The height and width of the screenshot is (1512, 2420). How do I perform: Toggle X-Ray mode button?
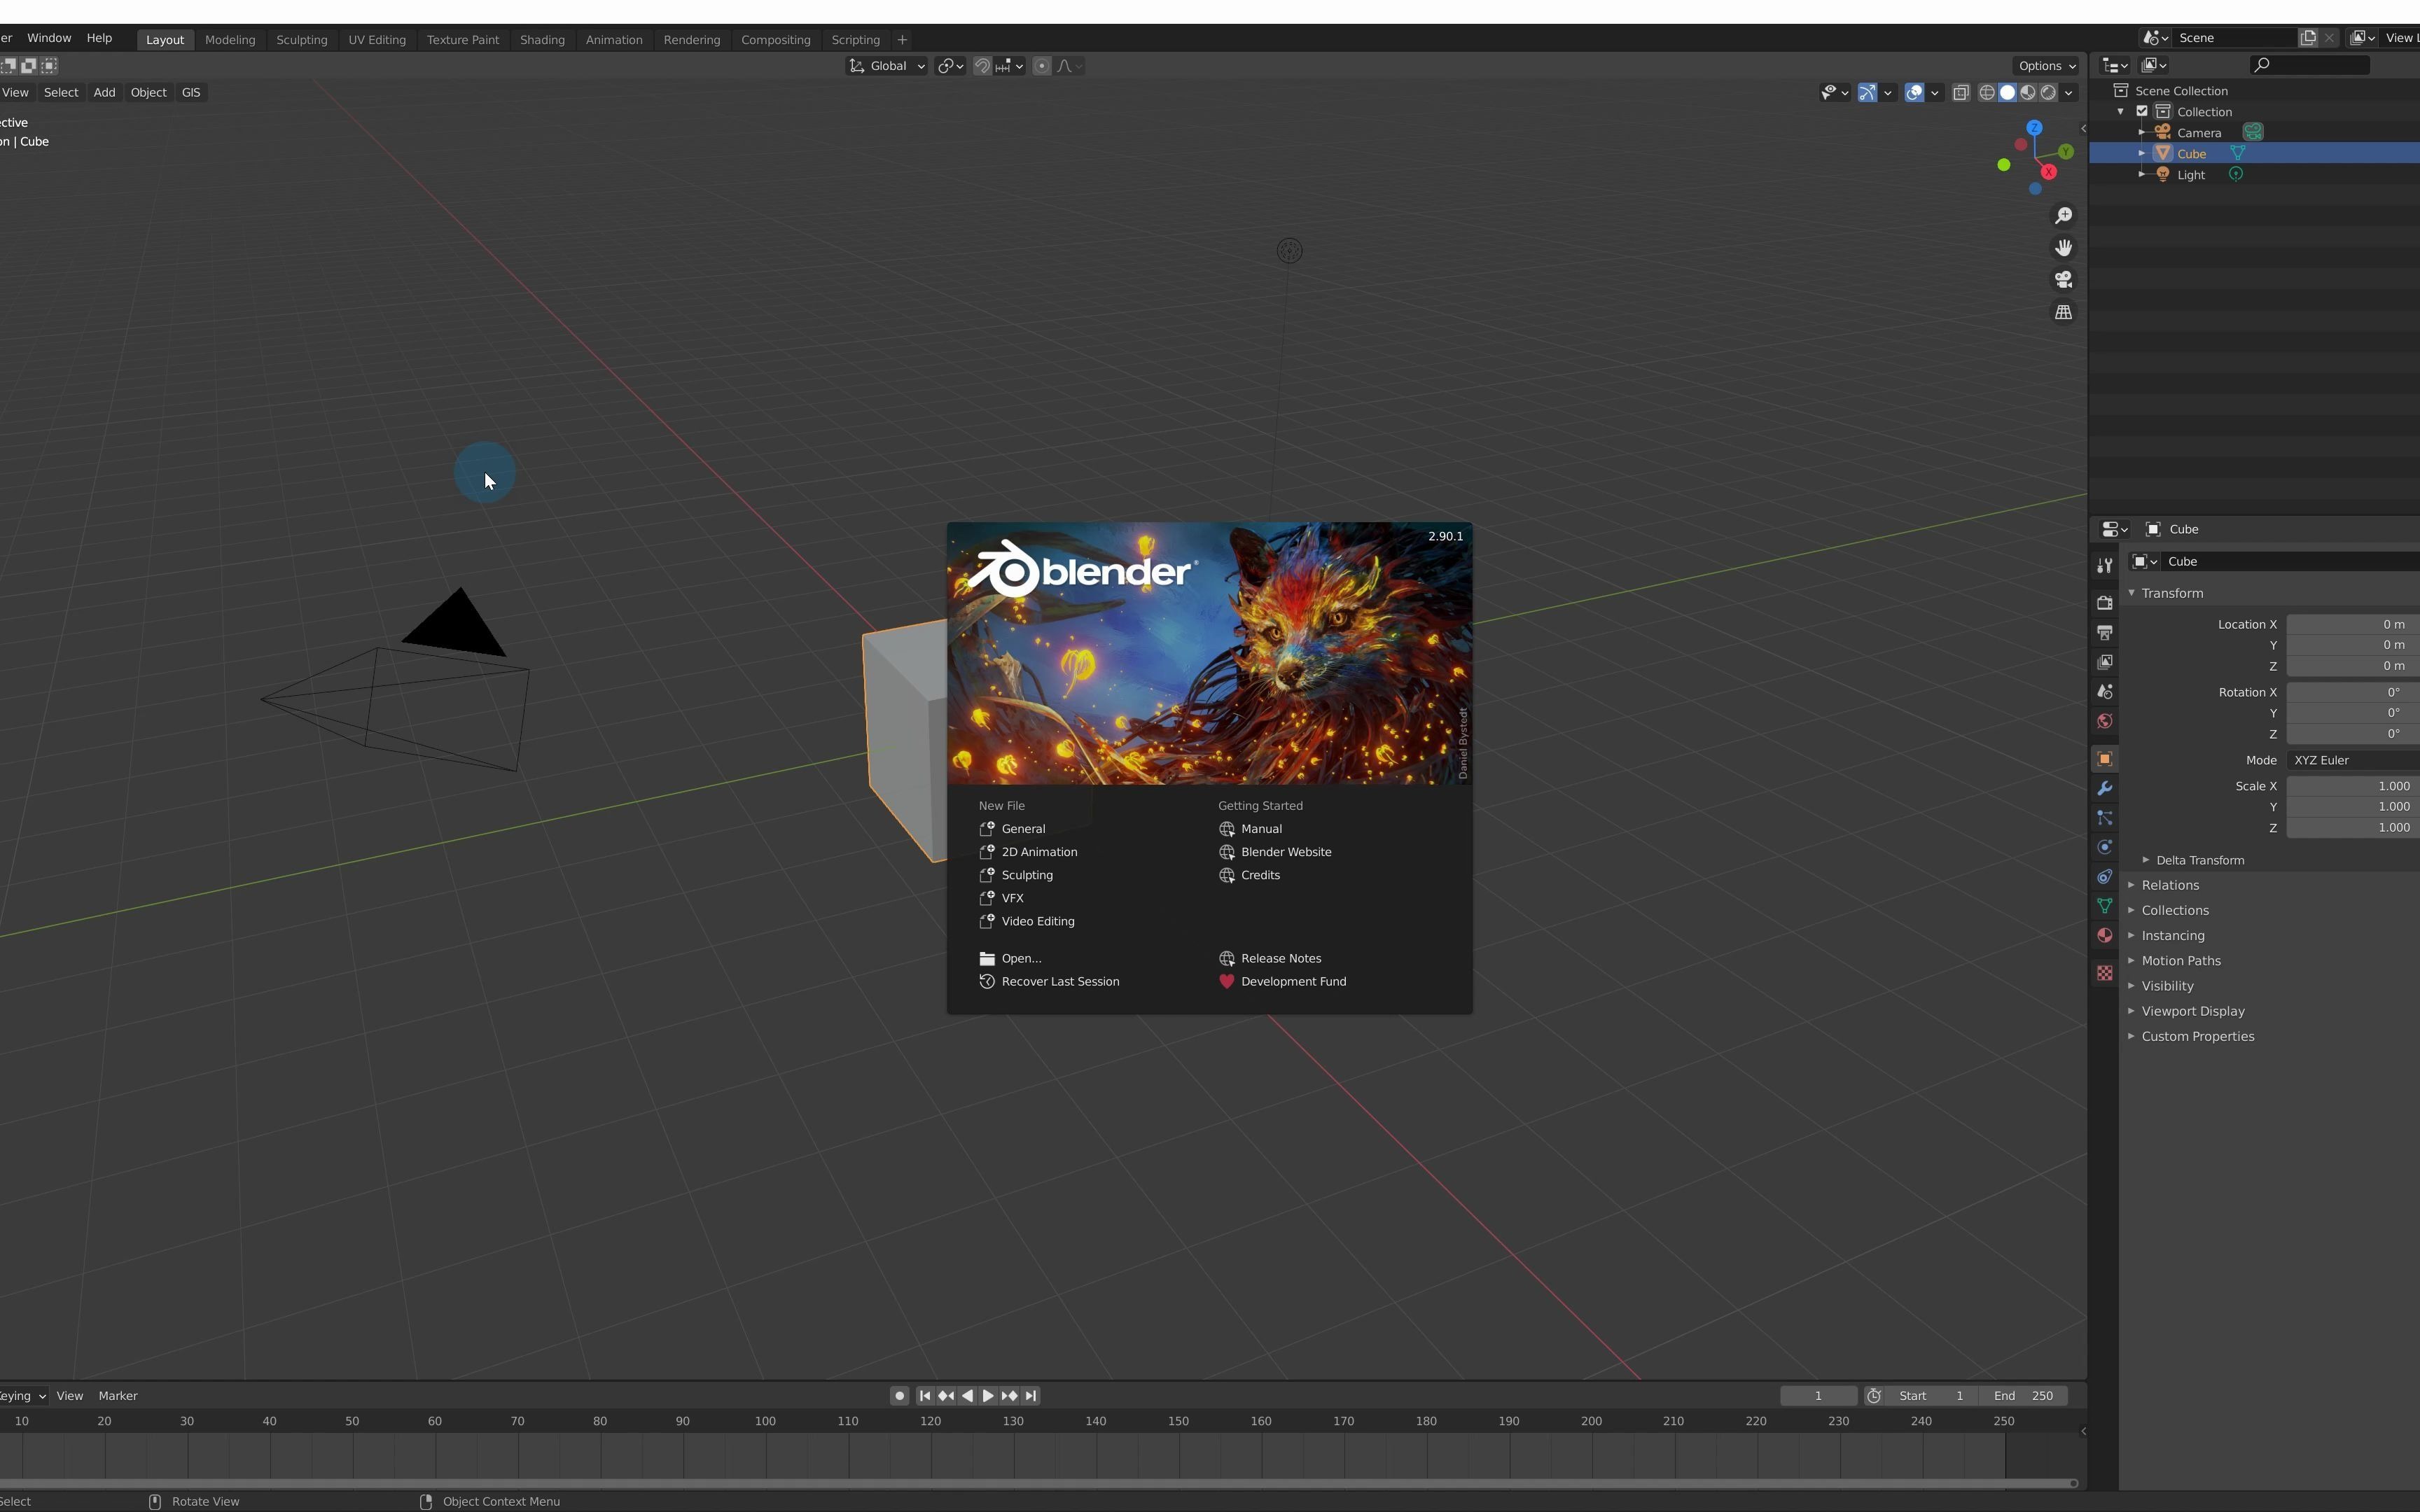(x=1961, y=93)
